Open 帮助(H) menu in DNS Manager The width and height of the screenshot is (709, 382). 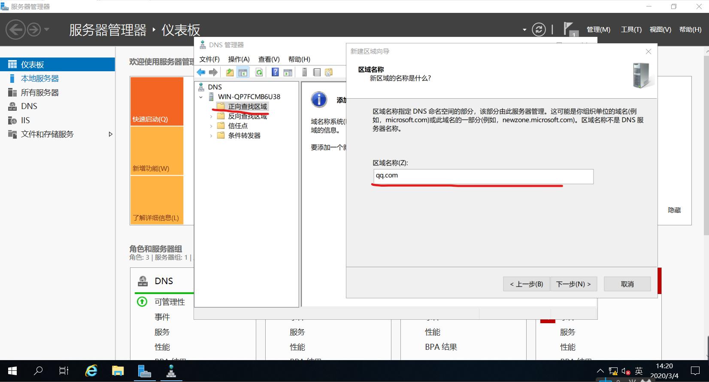299,59
